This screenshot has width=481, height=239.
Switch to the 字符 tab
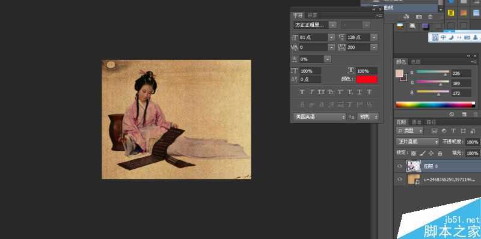(x=298, y=15)
